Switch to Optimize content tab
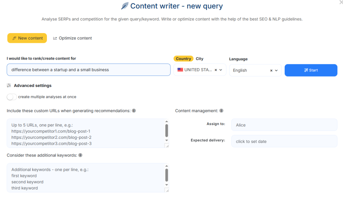The width and height of the screenshot is (343, 200). (72, 38)
